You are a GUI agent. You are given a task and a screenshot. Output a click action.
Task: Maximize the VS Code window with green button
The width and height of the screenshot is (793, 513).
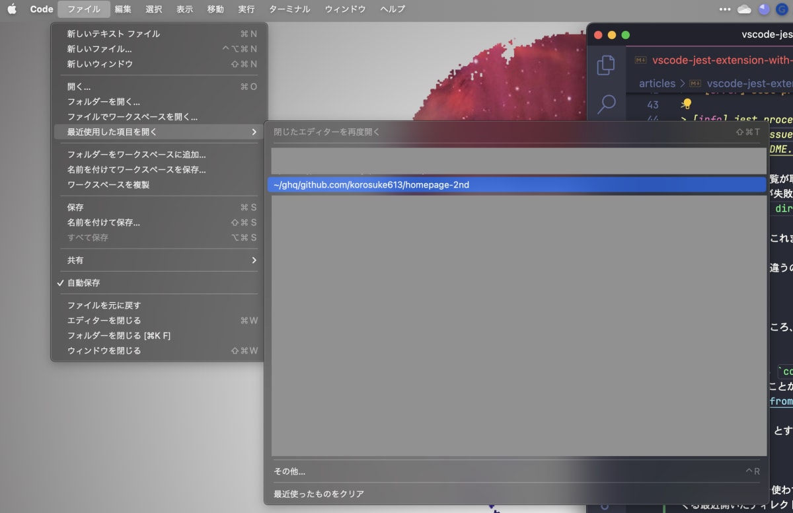625,35
